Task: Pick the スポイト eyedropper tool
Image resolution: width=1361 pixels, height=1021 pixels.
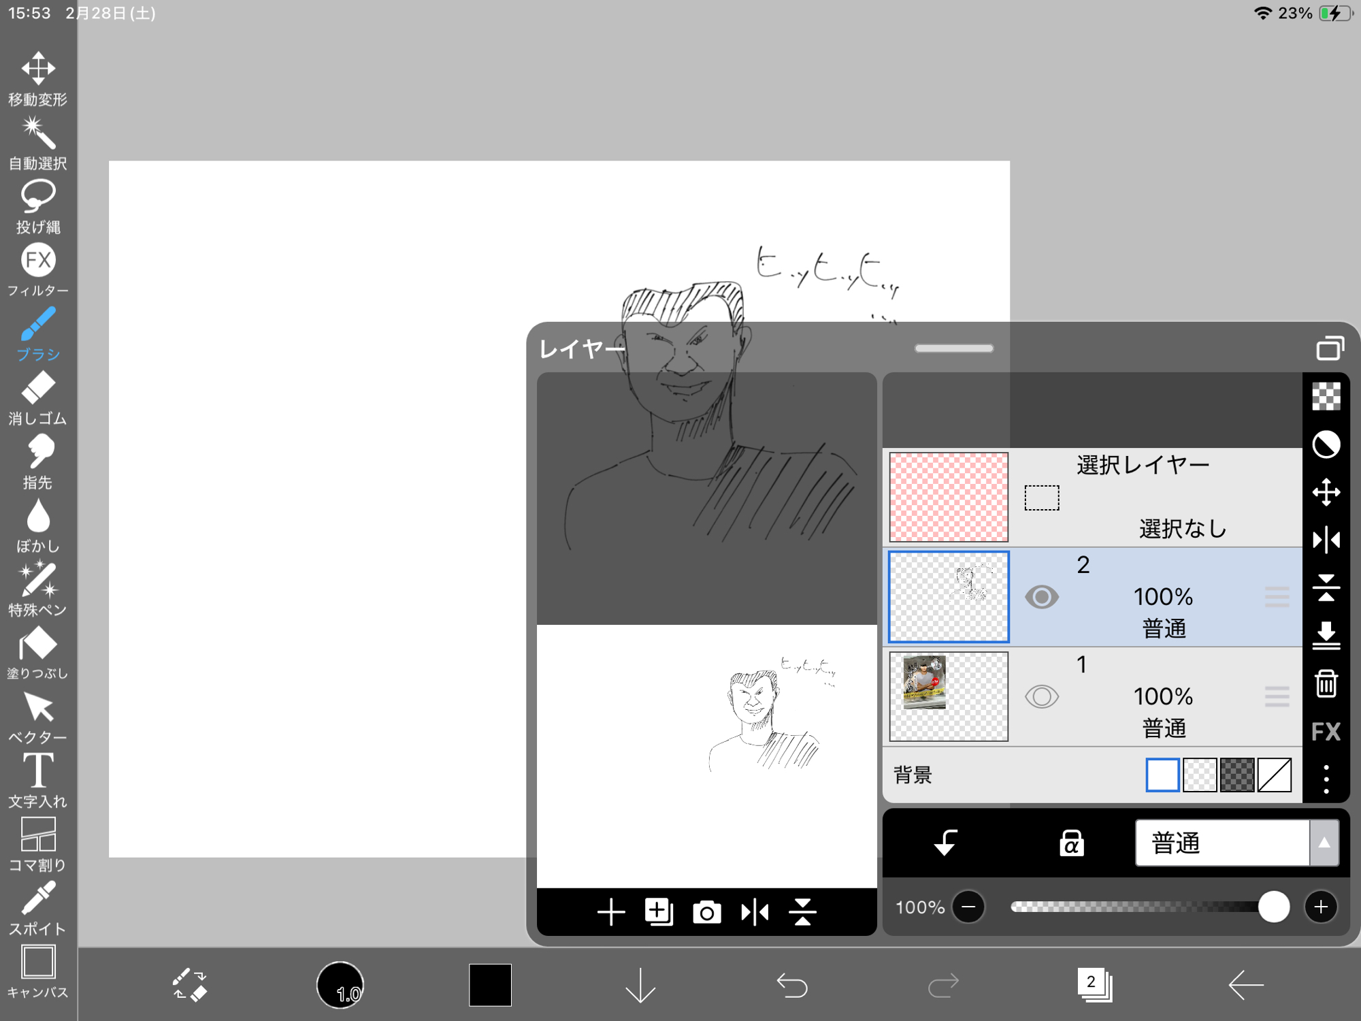Action: pyautogui.click(x=38, y=907)
